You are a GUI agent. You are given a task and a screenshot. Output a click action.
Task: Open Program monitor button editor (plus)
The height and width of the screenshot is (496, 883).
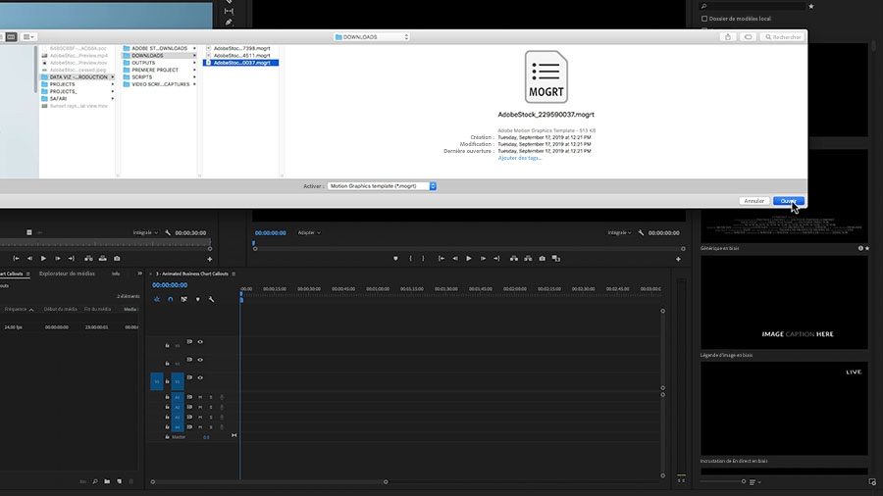tap(678, 259)
